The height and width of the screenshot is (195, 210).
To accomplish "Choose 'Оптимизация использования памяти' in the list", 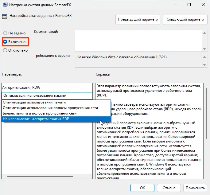I will tap(56, 102).
